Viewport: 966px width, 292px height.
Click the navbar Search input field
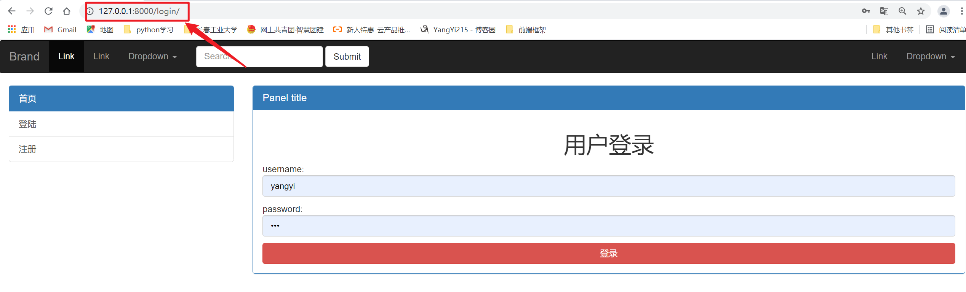tap(259, 56)
